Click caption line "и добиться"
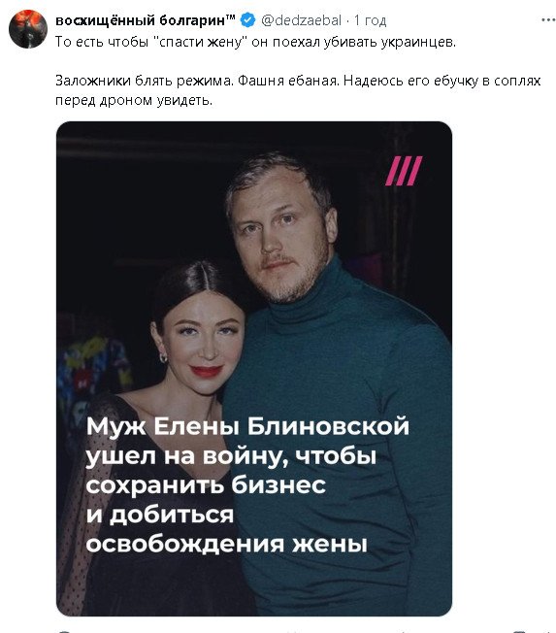Screen dimensions: 556x633 coord(160,515)
